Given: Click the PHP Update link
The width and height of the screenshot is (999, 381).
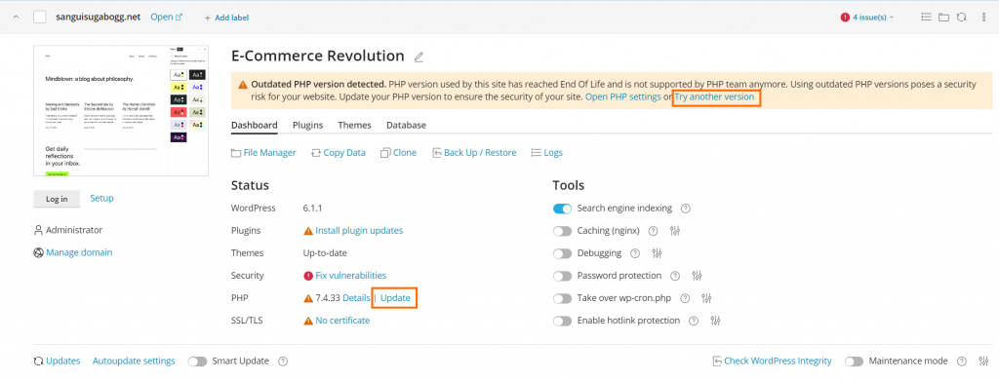Looking at the screenshot, I should [x=395, y=297].
